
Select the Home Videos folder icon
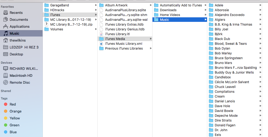[x=156, y=15]
